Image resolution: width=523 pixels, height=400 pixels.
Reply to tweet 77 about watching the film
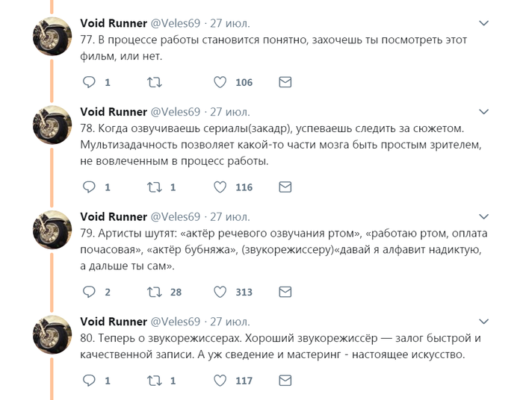coord(89,82)
